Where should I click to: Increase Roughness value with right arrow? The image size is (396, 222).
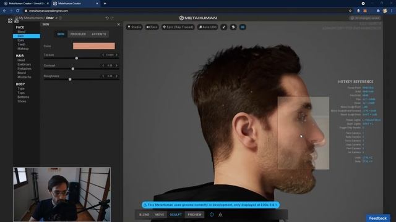[117, 76]
